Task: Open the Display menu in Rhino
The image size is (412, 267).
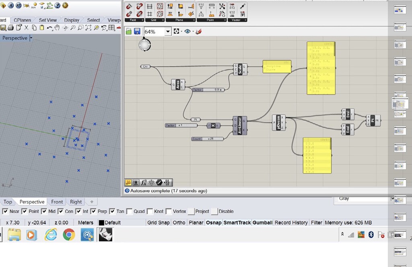Action: [x=72, y=20]
